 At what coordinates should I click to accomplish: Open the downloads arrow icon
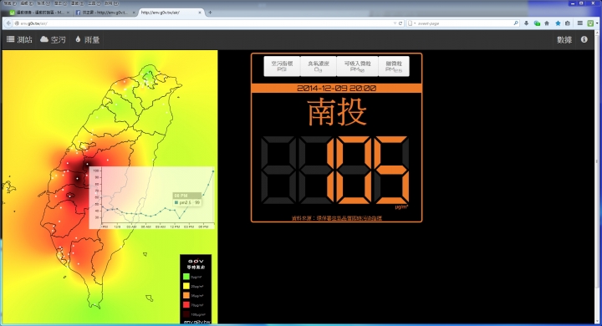tap(527, 23)
